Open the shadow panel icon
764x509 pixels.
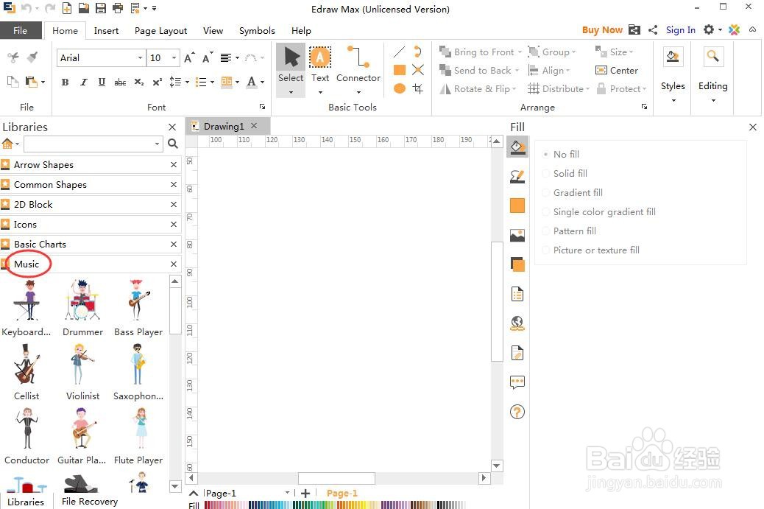(x=517, y=264)
